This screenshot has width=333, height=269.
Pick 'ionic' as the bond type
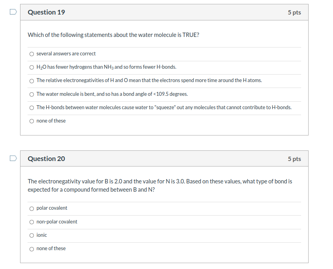[31, 235]
